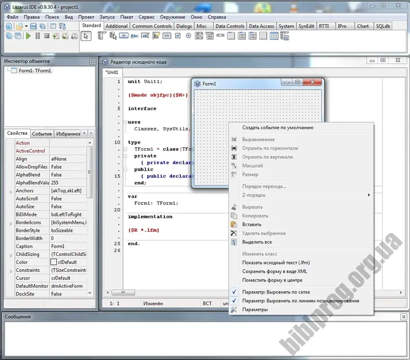Choose Вставить in context menu
This screenshot has height=360, width=410.
pos(252,225)
